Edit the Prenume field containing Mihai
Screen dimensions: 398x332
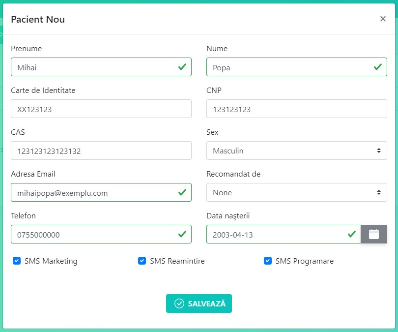[93, 67]
